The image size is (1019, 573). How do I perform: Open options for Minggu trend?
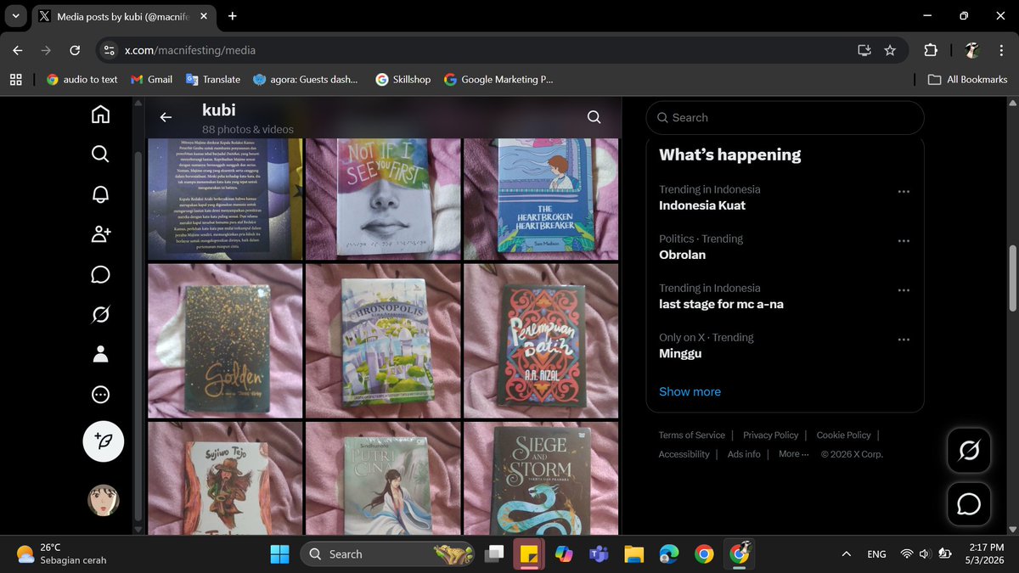(904, 339)
